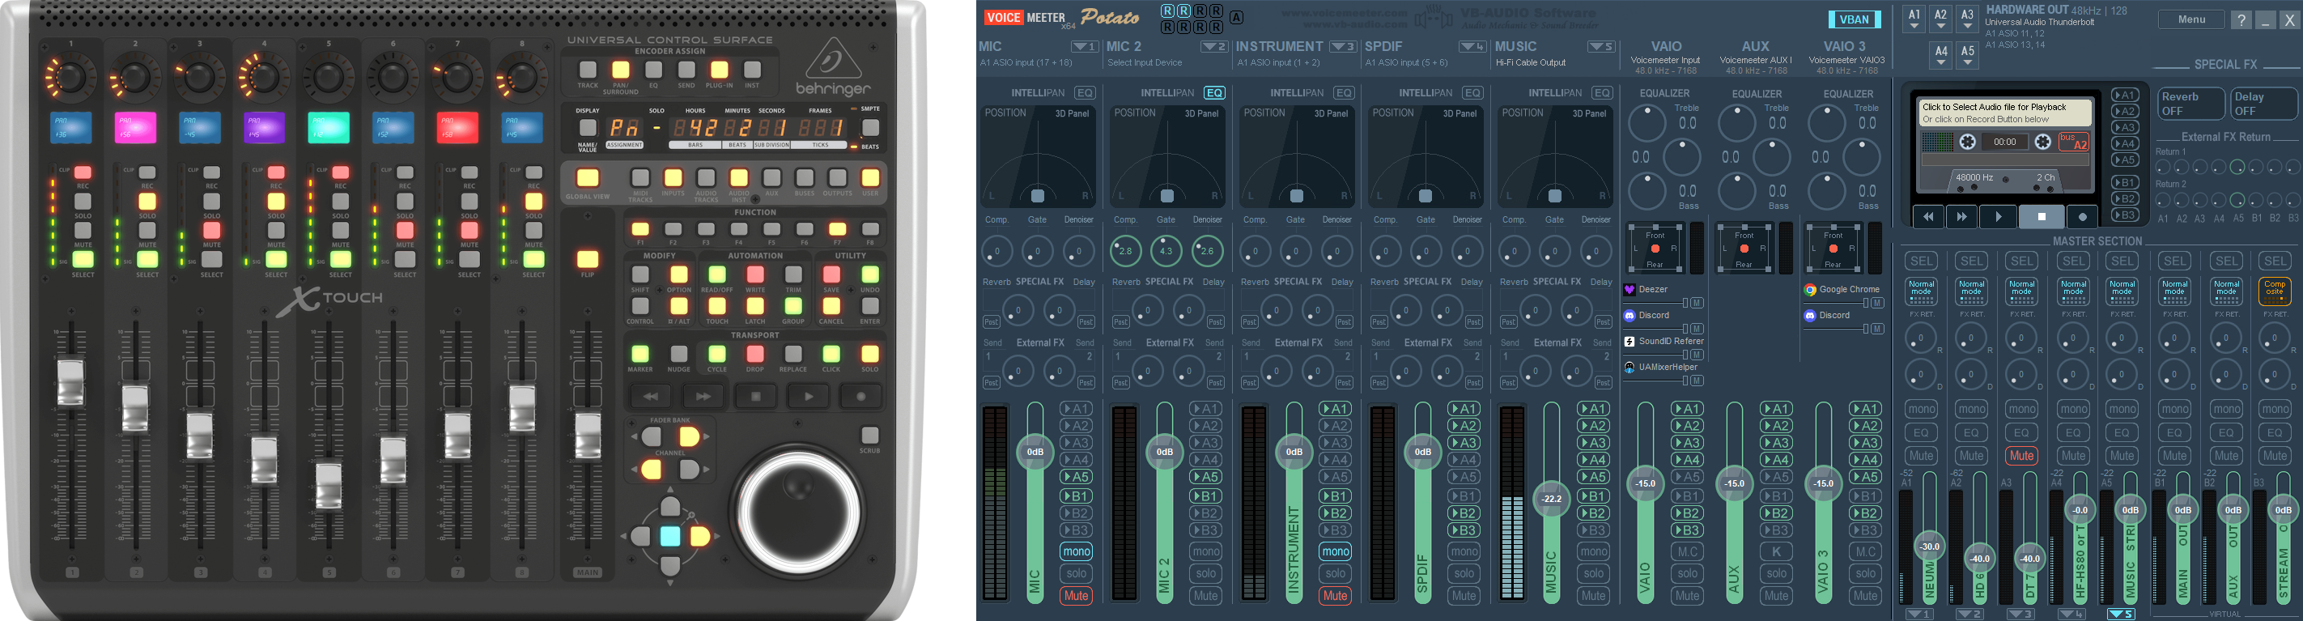Click SEL on the A1 master bus
The image size is (2303, 621).
tap(1921, 262)
